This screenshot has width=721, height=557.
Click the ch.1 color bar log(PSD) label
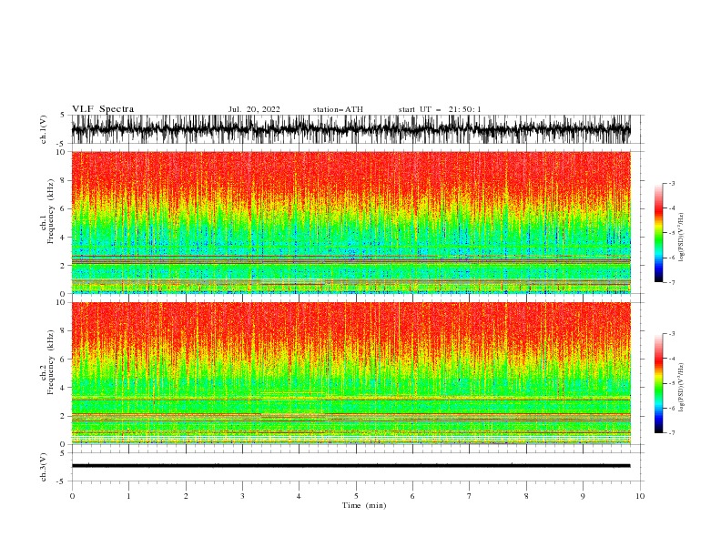pyautogui.click(x=681, y=238)
